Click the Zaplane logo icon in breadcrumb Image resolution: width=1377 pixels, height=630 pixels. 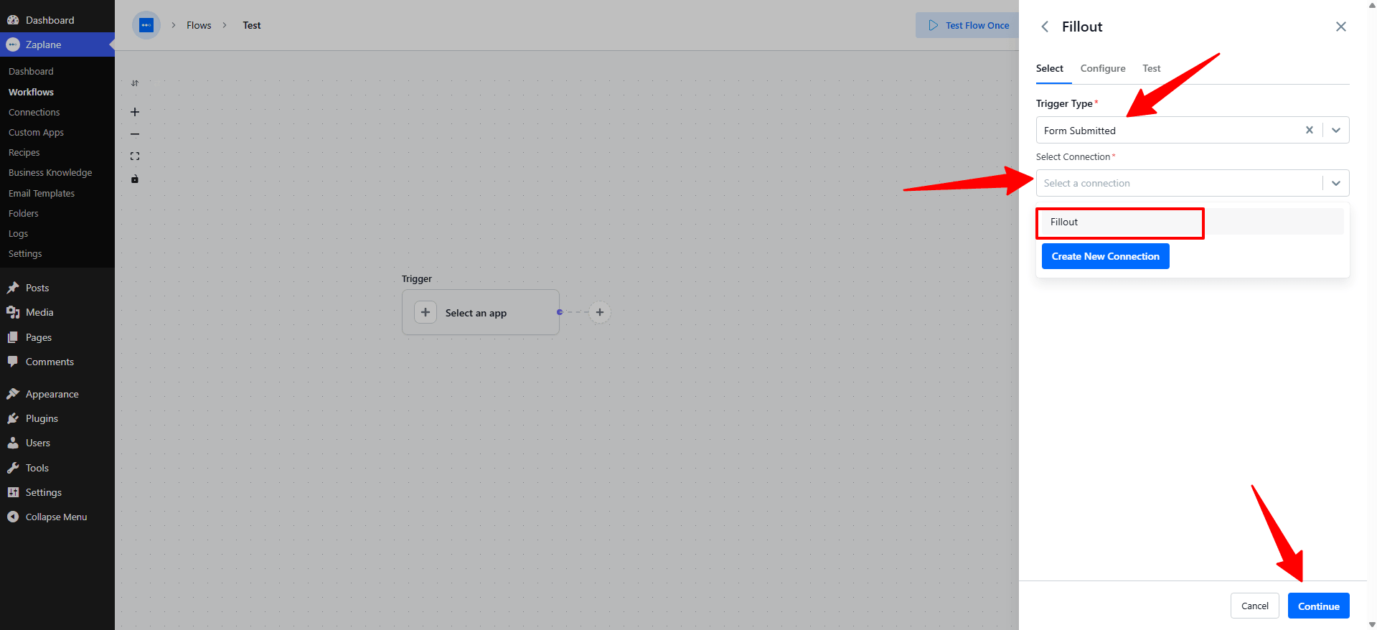146,25
